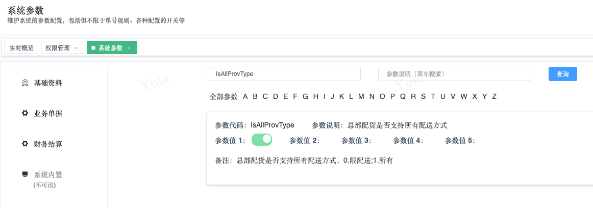Filter parameters by letter V
Screen dimensions: 593x208
tap(453, 97)
